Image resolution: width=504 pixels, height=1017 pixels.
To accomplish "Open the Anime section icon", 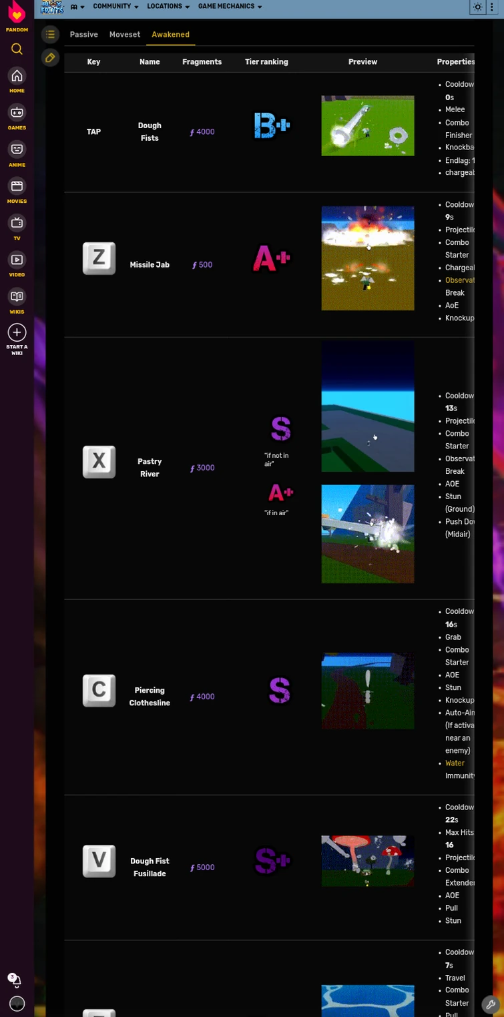I will [17, 149].
